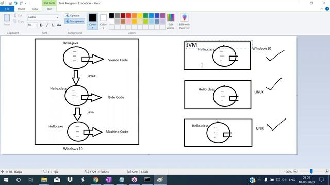The height and width of the screenshot is (185, 330).
Task: Pick the pink color swatch
Action: [128, 21]
